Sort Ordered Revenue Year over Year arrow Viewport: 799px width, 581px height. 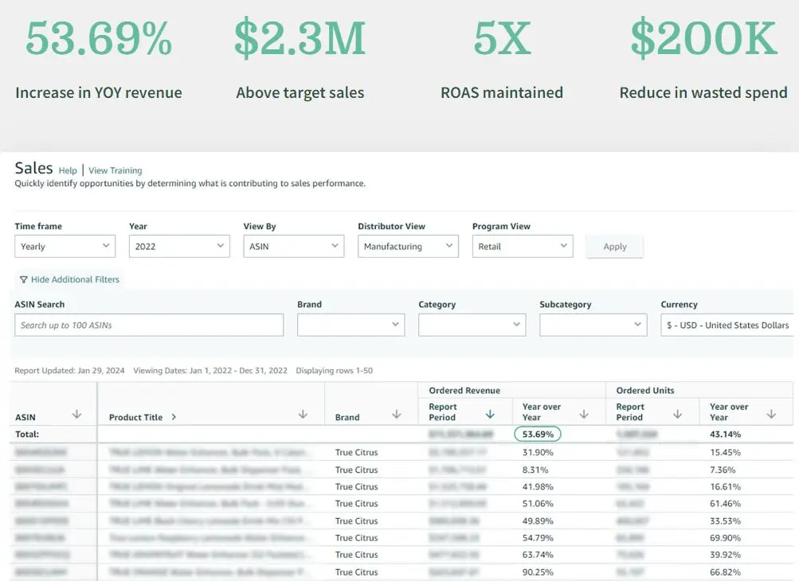tap(584, 414)
